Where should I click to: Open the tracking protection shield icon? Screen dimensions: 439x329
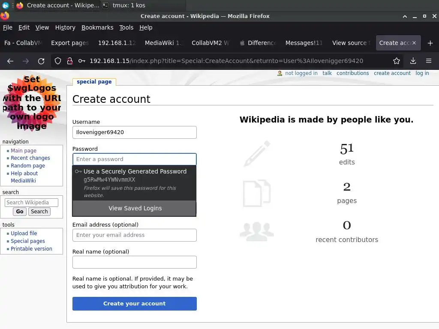click(x=58, y=61)
